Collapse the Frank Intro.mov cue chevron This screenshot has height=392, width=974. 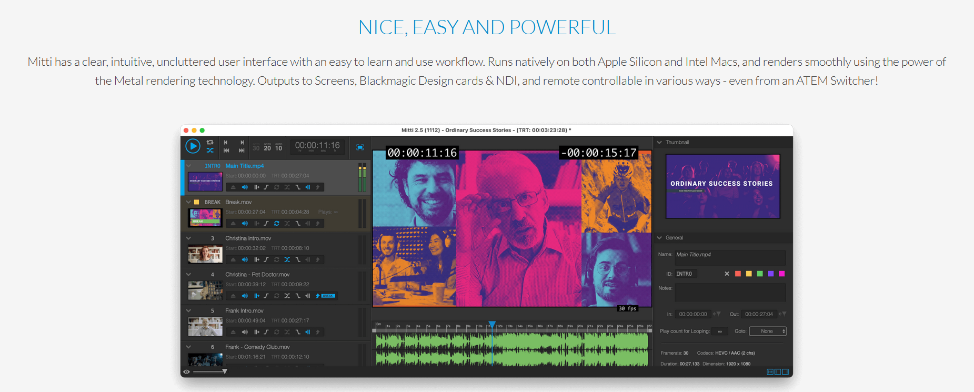point(188,311)
